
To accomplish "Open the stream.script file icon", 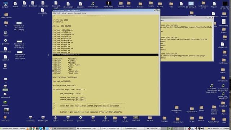I will pos(68,5).
